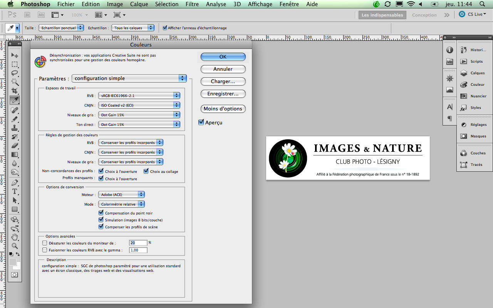Open the Paramètres configuration dropdown
The image size is (493, 308).
(x=129, y=78)
